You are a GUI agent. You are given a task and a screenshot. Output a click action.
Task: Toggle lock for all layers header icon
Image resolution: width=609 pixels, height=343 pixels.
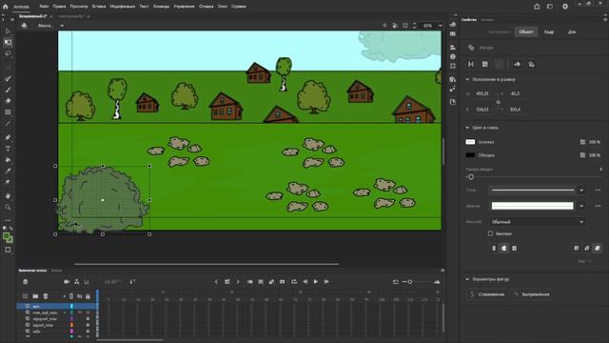(x=88, y=296)
